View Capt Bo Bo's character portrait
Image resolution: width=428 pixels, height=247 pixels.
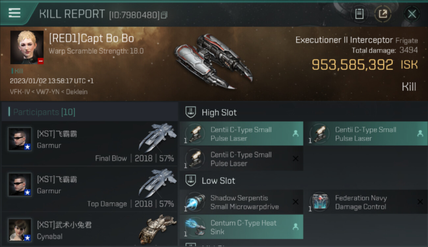[27, 47]
